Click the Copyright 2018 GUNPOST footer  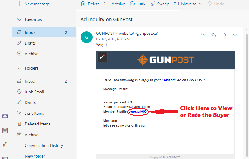tap(165, 157)
